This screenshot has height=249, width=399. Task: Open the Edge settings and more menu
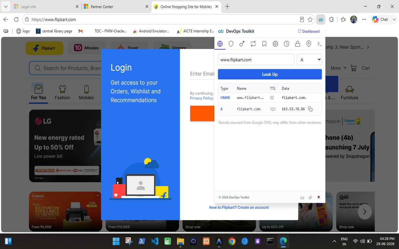point(364,20)
